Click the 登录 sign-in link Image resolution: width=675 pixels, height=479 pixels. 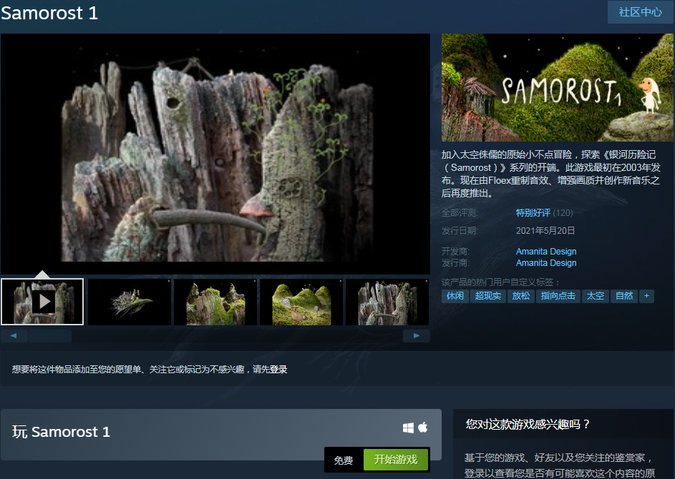click(x=278, y=370)
